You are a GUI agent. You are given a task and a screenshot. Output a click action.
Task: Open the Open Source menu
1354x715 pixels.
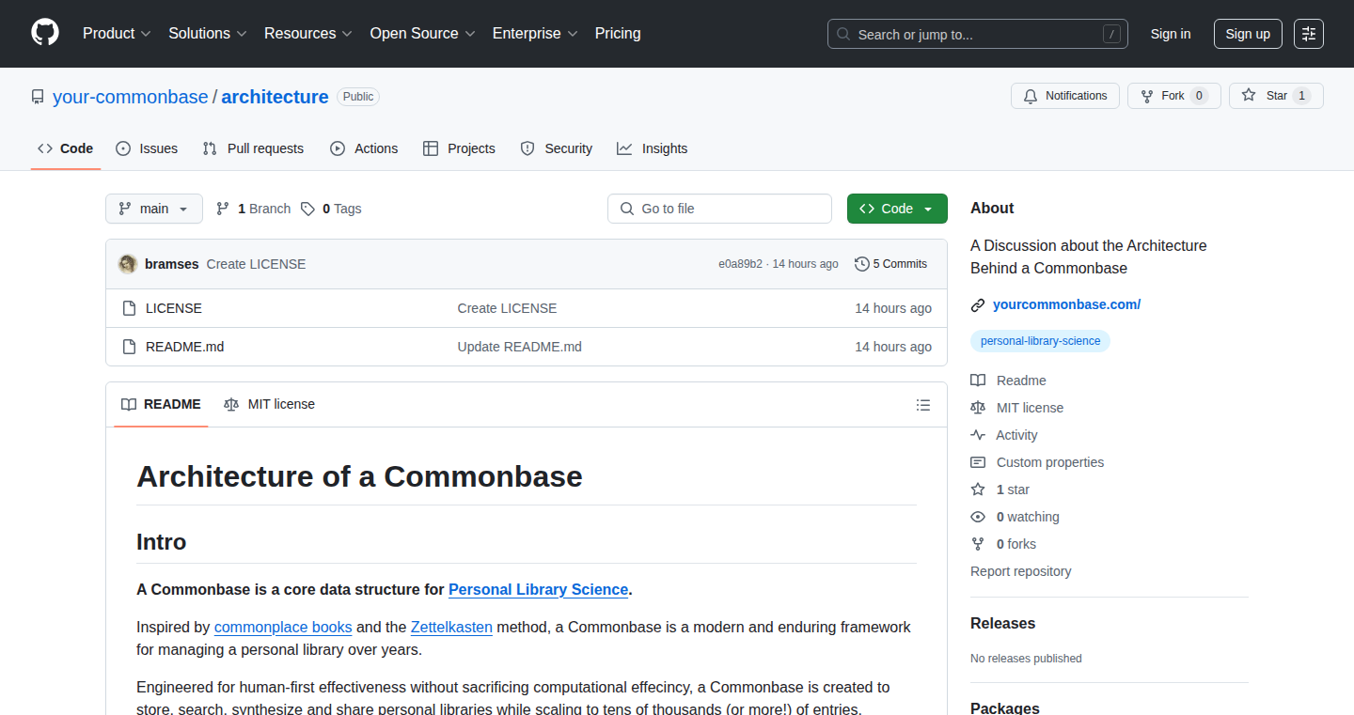pyautogui.click(x=423, y=34)
